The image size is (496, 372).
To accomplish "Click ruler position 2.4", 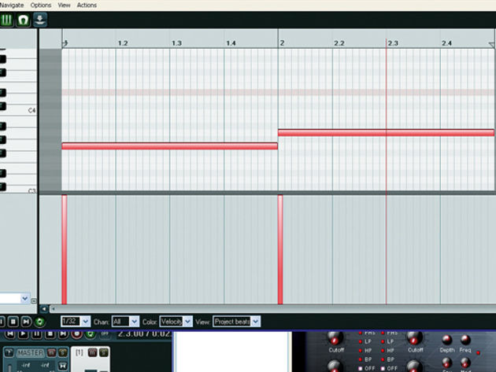I will coord(446,43).
